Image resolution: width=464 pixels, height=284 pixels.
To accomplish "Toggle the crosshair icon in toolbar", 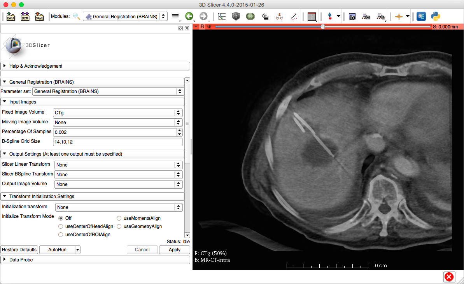I will 399,16.
